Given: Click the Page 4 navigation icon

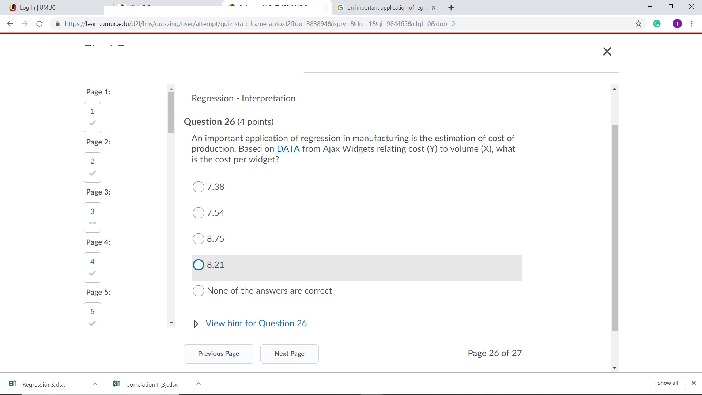Looking at the screenshot, I should click(x=92, y=267).
